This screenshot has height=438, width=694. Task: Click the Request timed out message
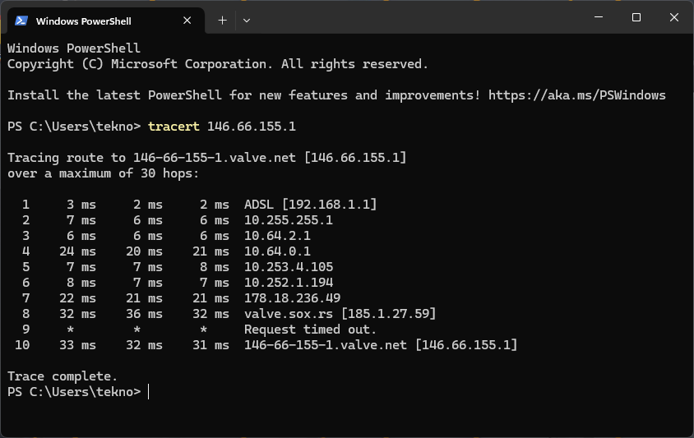point(310,330)
